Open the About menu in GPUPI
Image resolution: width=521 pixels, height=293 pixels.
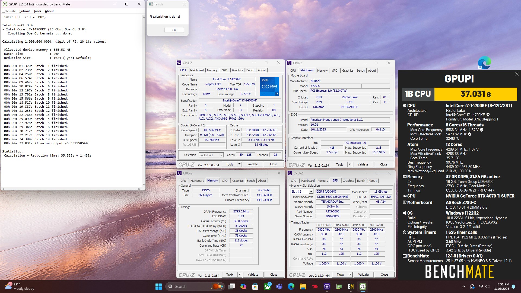coord(49,11)
